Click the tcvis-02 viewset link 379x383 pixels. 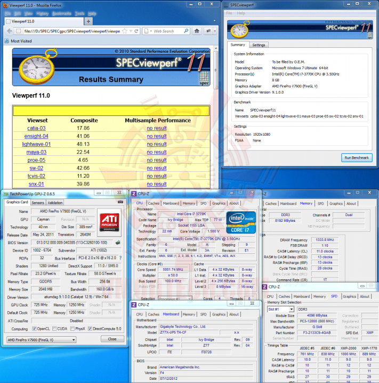point(36,176)
